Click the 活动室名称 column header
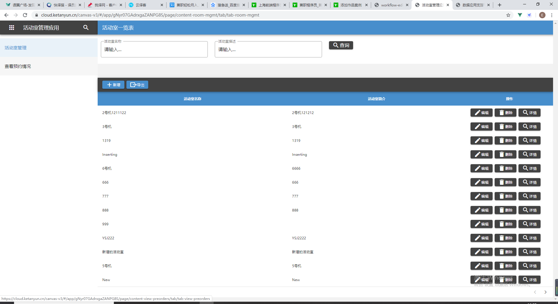 click(x=192, y=99)
